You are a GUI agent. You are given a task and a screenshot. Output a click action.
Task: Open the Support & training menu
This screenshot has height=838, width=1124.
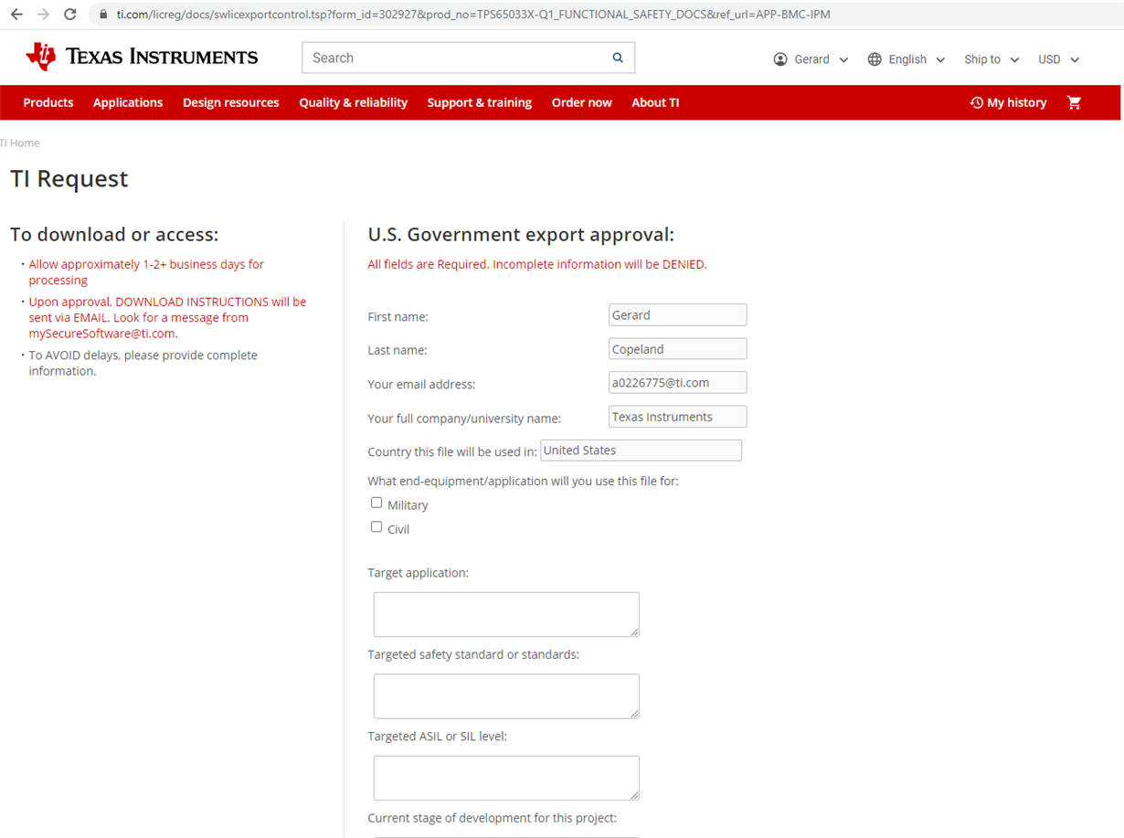click(480, 102)
